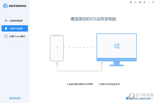This screenshot has height=103, width=157.
Task: Click the blue question mark help icon
Action: click(x=127, y=98)
